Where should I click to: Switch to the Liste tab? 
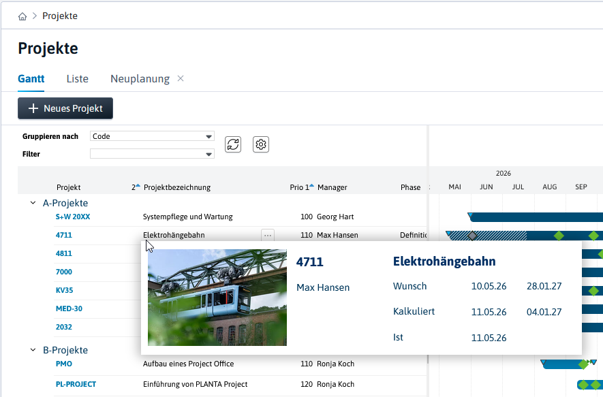(77, 79)
